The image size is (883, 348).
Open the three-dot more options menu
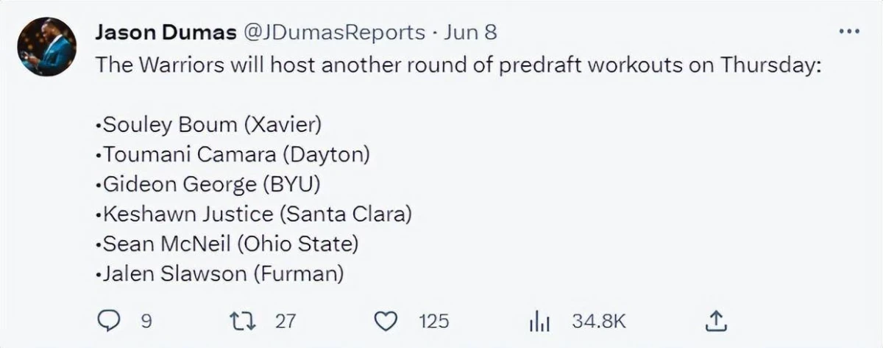click(x=849, y=32)
